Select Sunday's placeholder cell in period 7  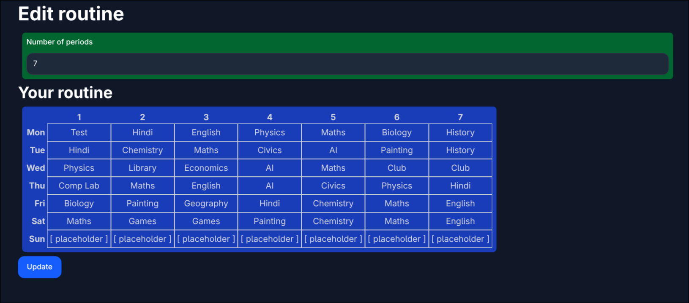point(460,239)
